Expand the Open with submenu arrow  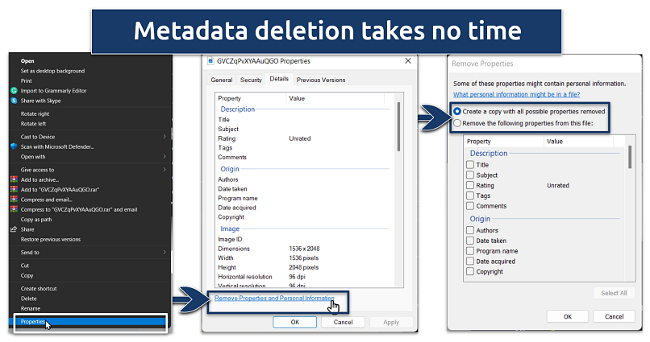(164, 156)
